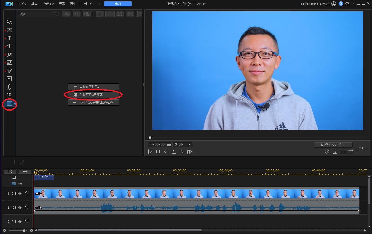Select the Subtitle Room CC icon

pyautogui.click(x=9, y=104)
